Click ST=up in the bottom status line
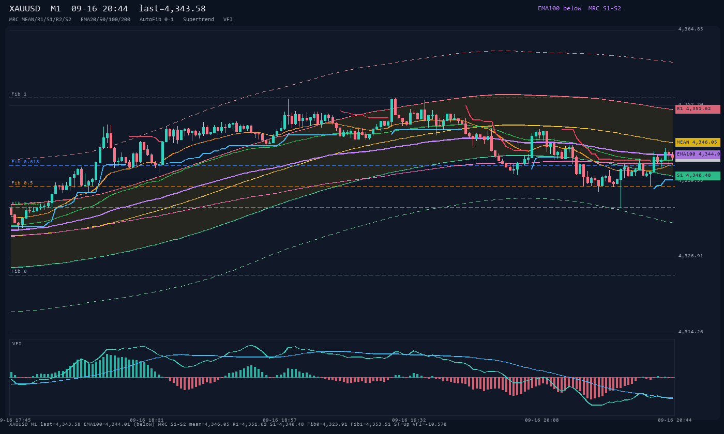This screenshot has height=434, width=724. tap(402, 424)
